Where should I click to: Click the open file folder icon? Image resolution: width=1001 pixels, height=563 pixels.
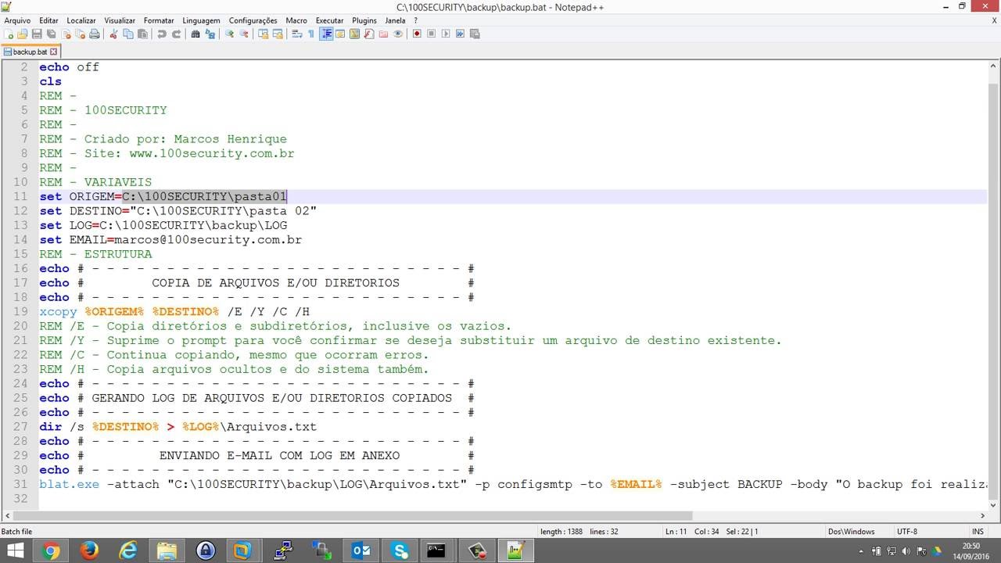(22, 34)
